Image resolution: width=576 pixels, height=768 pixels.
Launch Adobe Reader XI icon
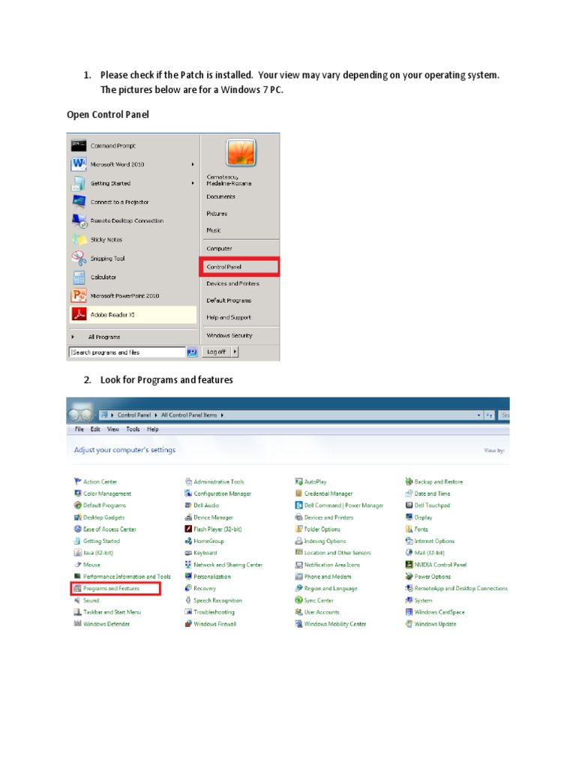(79, 314)
